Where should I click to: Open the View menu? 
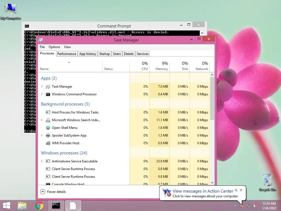(x=68, y=47)
